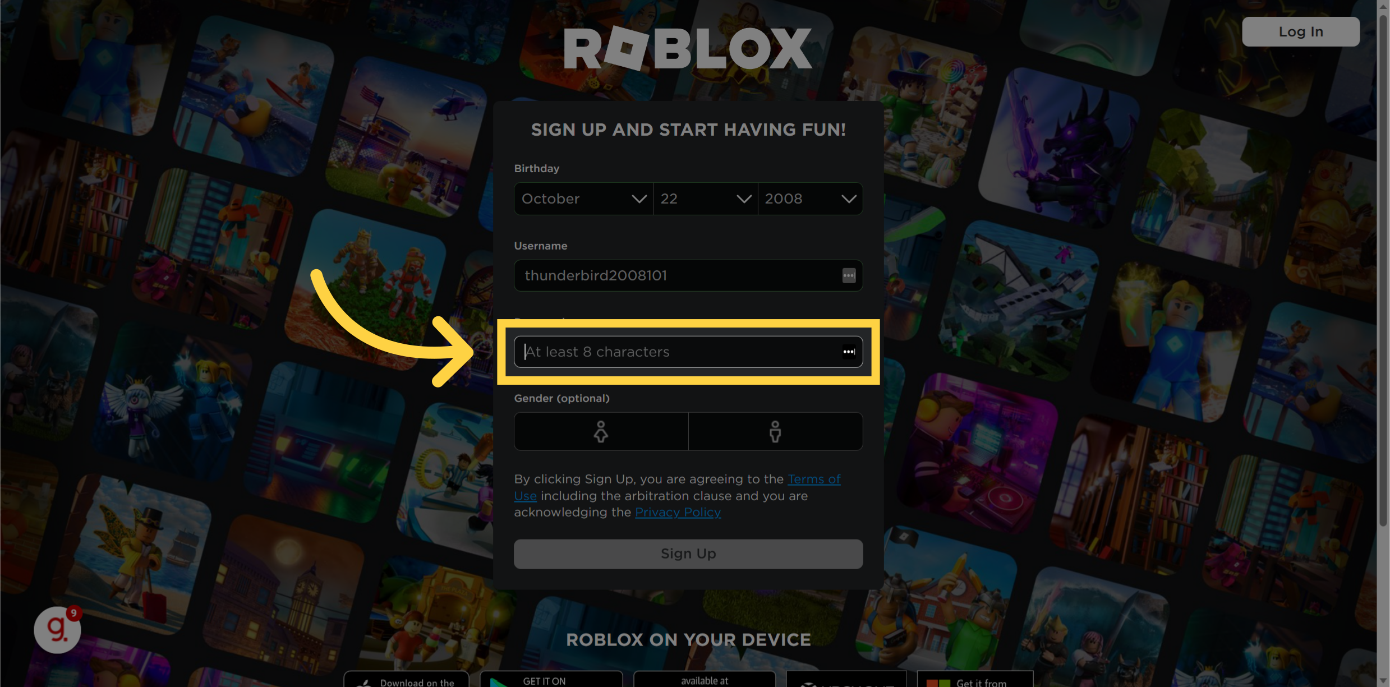Click the Log In button
The width and height of the screenshot is (1390, 687).
1301,31
